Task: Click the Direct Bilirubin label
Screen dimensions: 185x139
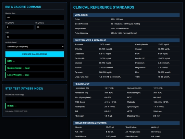Action: pyautogui.click(x=132, y=137)
